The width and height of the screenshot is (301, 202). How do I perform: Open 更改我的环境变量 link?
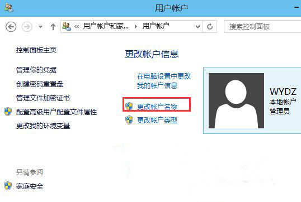pyautogui.click(x=43, y=126)
